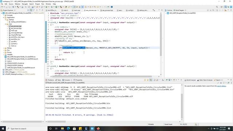Open the Project menu
Image resolution: width=233 pixels, height=131 pixels.
pyautogui.click(x=37, y=4)
